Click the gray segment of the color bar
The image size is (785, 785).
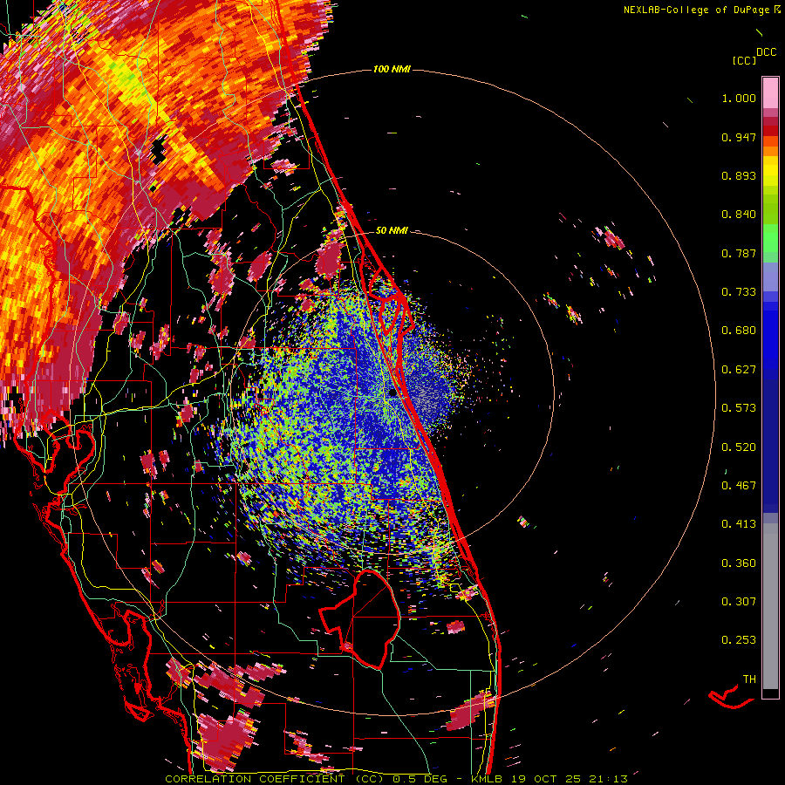[x=770, y=606]
